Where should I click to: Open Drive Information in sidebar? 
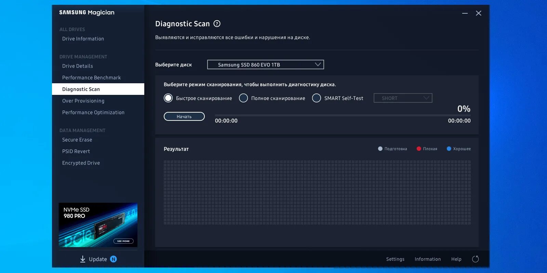point(83,39)
